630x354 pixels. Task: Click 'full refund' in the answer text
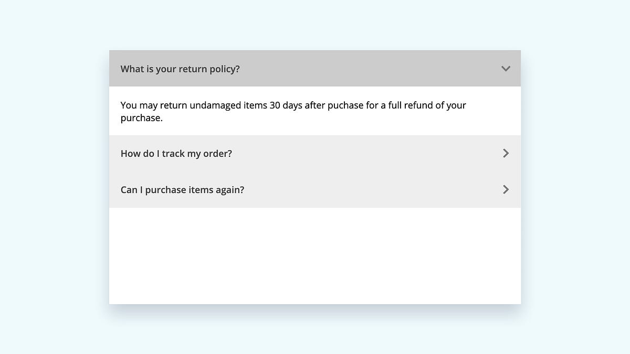412,105
